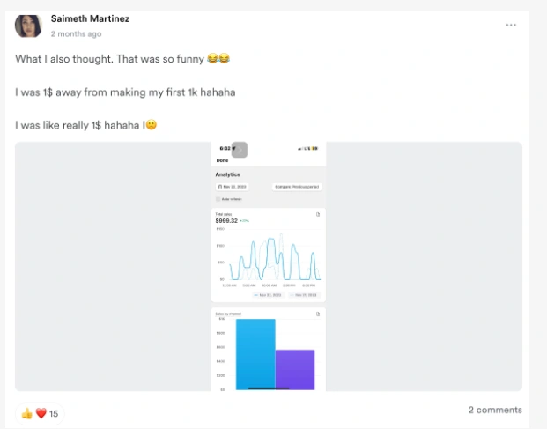
Task: Toggle the Auto refresh checkbox
Action: pos(218,199)
